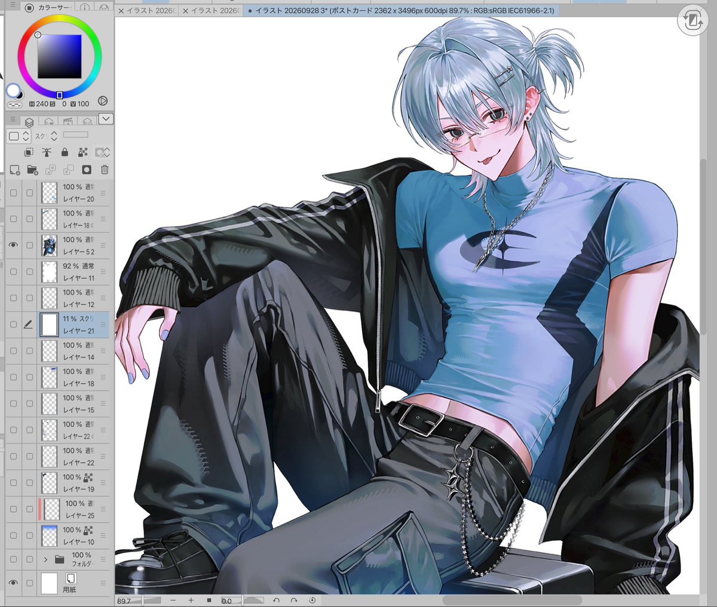
Task: Create a new raster layer
Action: [15, 170]
